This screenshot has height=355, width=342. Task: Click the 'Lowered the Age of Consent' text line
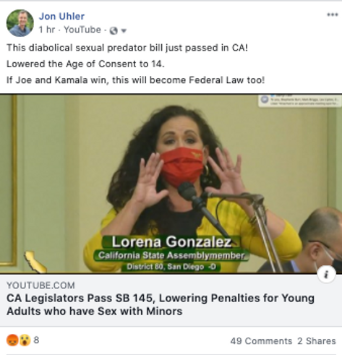point(85,64)
